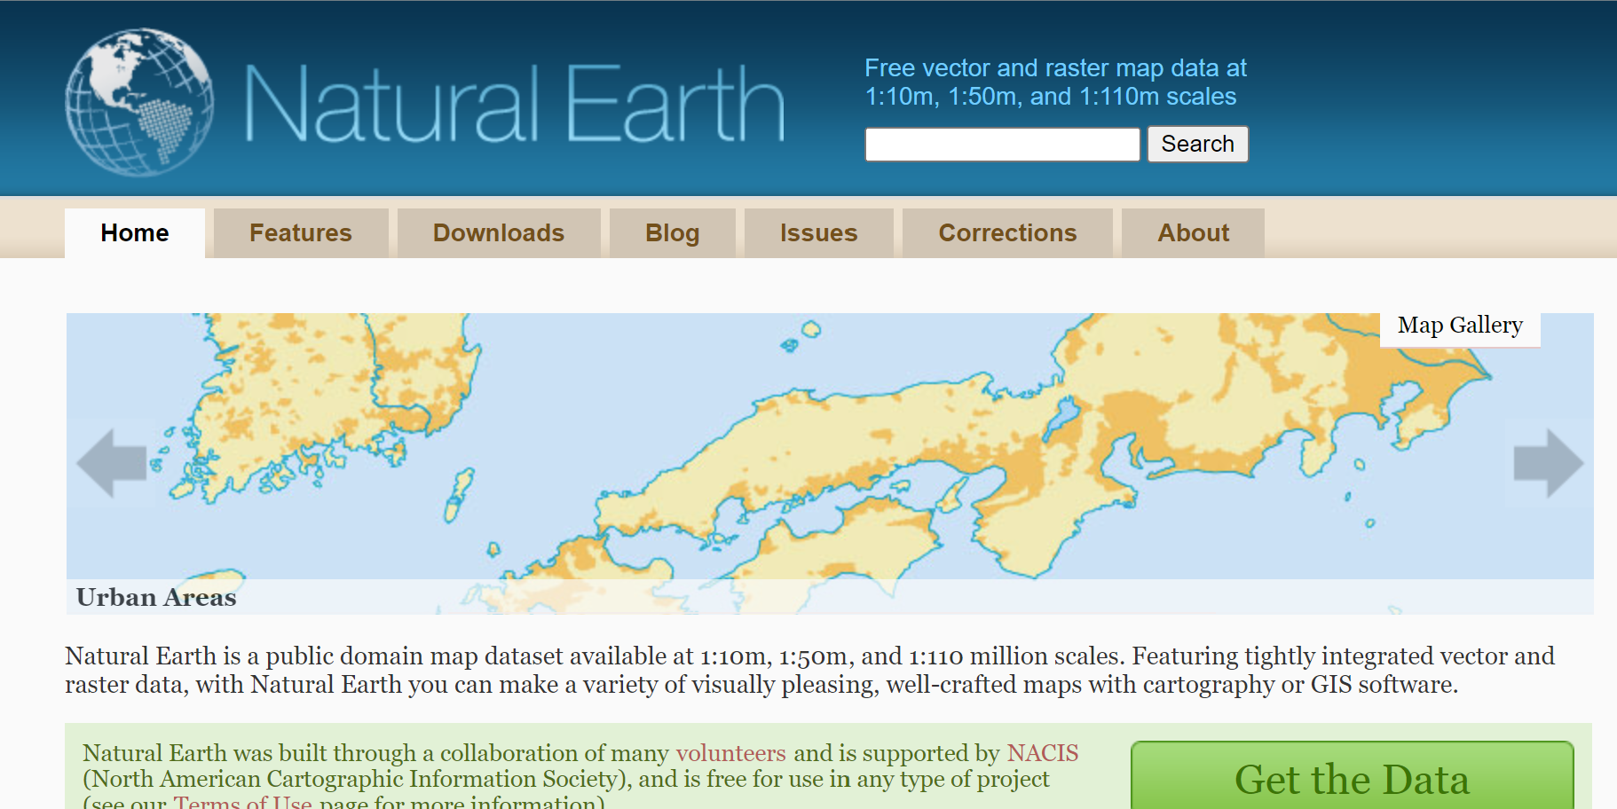
Task: Open the Corrections tab
Action: [x=1007, y=233]
